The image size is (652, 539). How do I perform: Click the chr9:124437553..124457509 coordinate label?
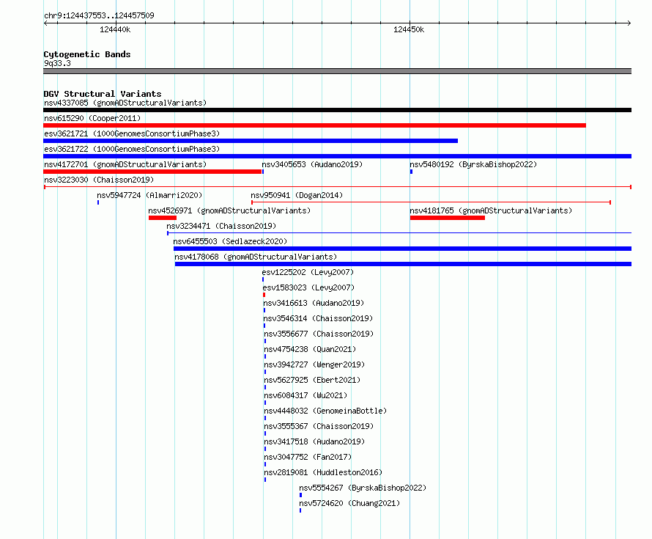coord(99,15)
